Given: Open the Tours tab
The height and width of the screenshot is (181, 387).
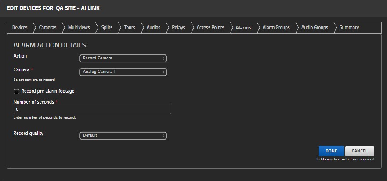Looking at the screenshot, I should coord(130,28).
